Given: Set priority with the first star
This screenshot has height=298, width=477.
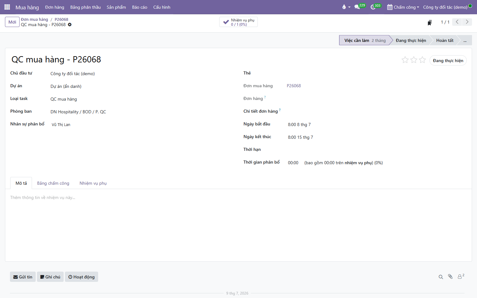Looking at the screenshot, I should [405, 60].
